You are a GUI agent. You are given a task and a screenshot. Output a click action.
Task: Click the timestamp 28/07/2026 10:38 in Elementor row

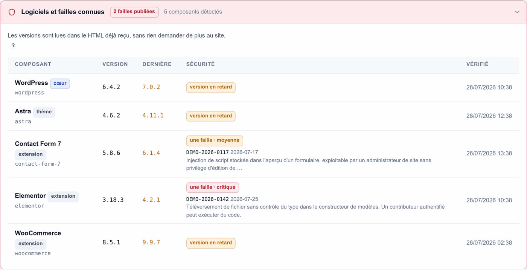coord(489,200)
